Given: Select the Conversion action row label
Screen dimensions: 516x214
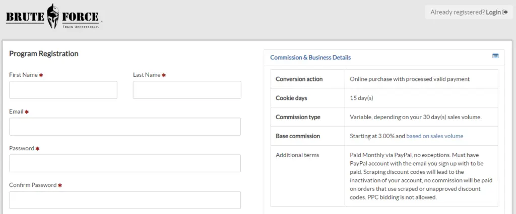Looking at the screenshot, I should (299, 79).
